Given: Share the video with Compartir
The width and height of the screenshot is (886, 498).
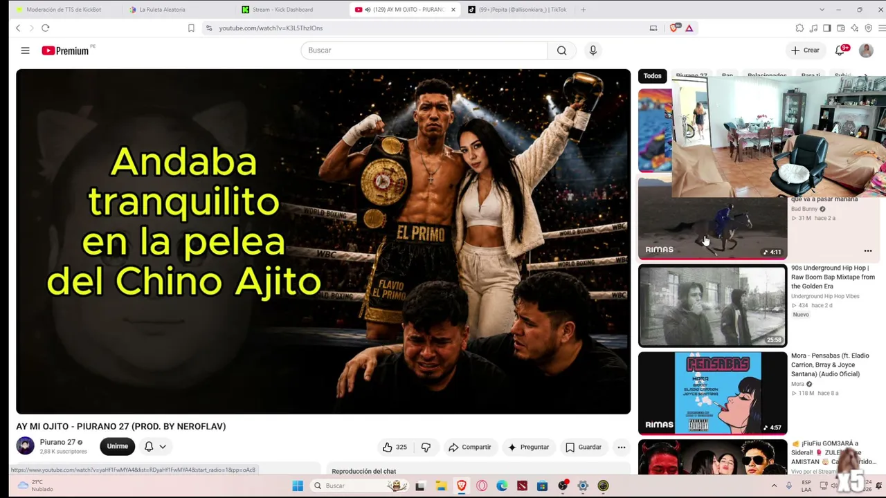Looking at the screenshot, I should pyautogui.click(x=469, y=447).
